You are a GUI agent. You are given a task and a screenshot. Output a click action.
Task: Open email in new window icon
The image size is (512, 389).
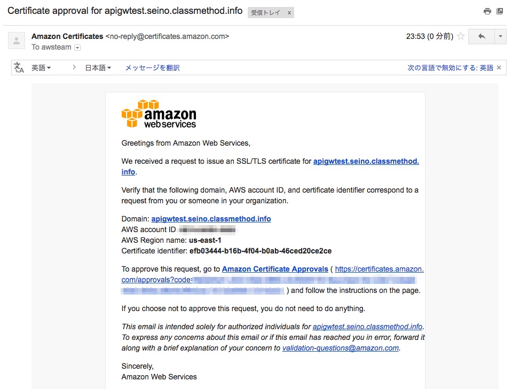click(500, 11)
